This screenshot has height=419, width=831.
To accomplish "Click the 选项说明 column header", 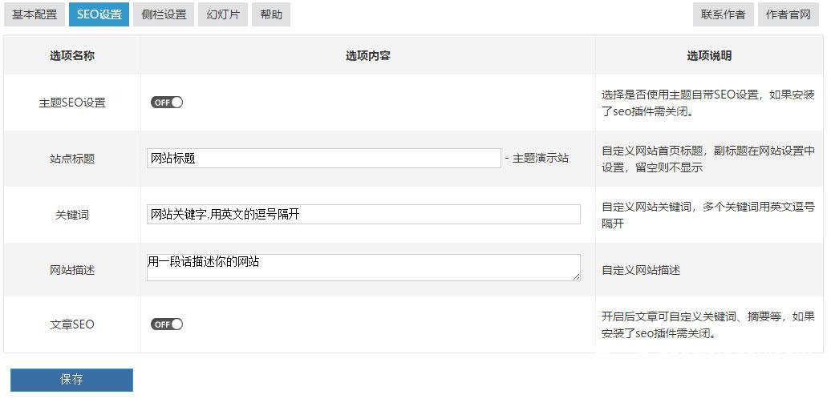I will coord(709,56).
